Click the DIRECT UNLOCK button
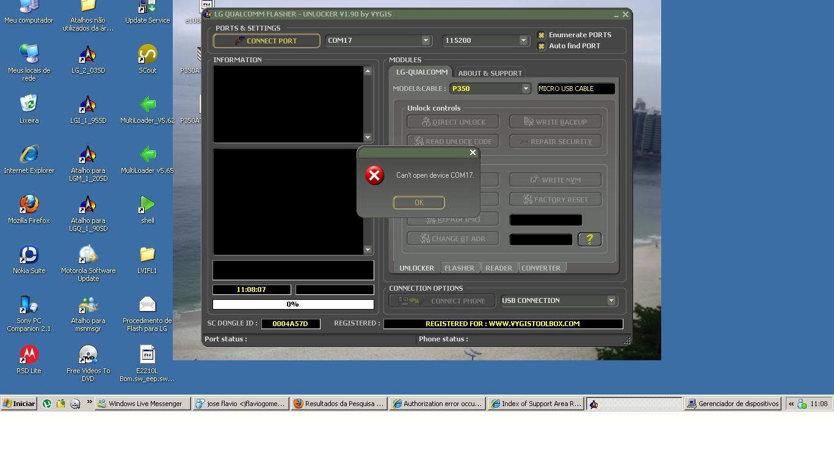This screenshot has width=834, height=469. [453, 122]
